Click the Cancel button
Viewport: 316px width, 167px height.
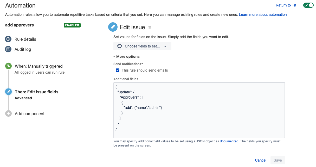(261, 160)
